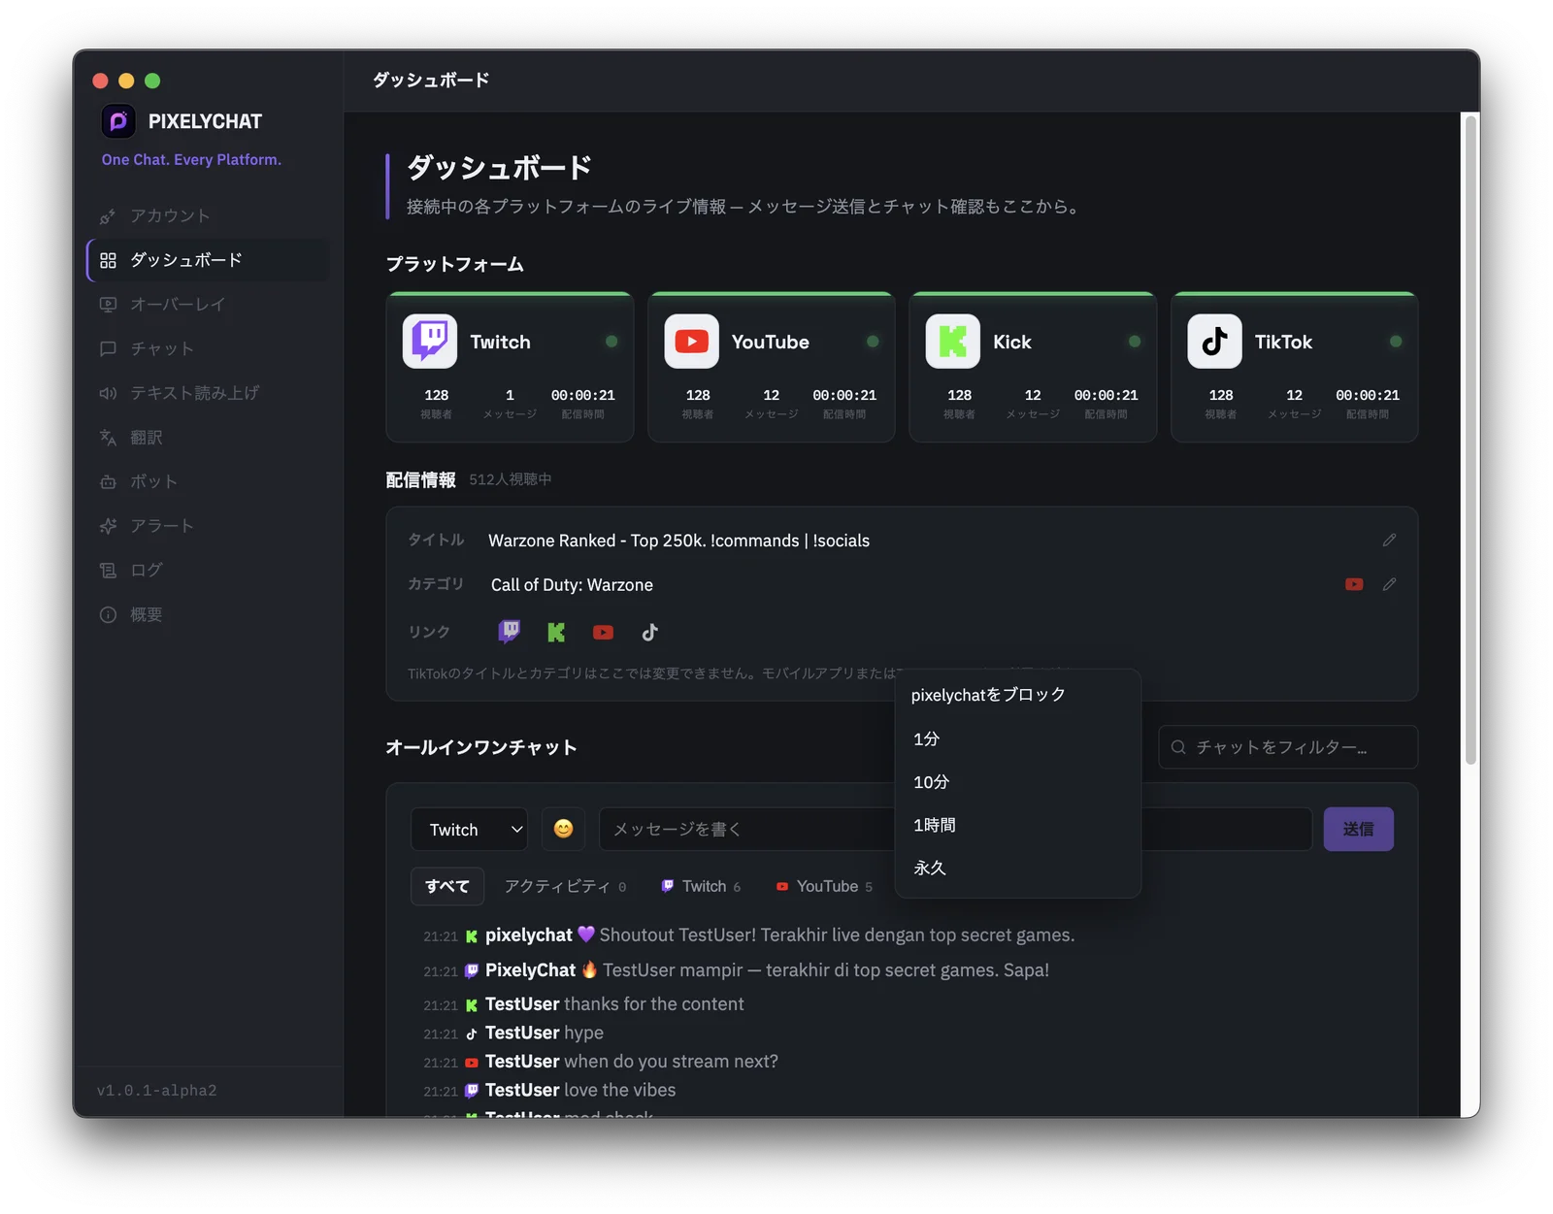
Task: Click the Twitch card green status dot
Action: tap(611, 342)
